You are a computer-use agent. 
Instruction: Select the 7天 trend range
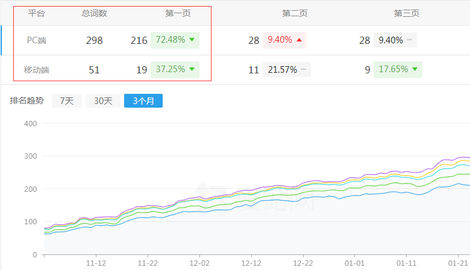(67, 101)
